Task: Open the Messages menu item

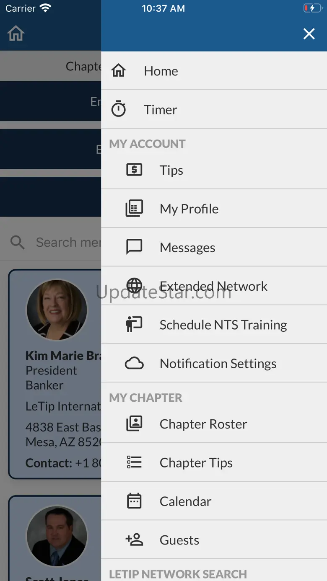Action: pyautogui.click(x=187, y=248)
